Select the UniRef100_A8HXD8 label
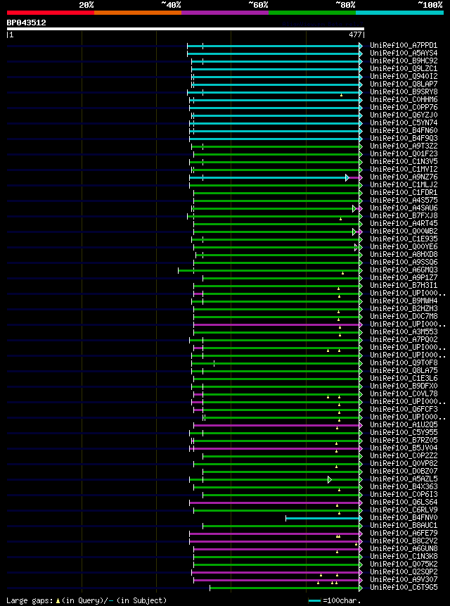 tap(404, 254)
